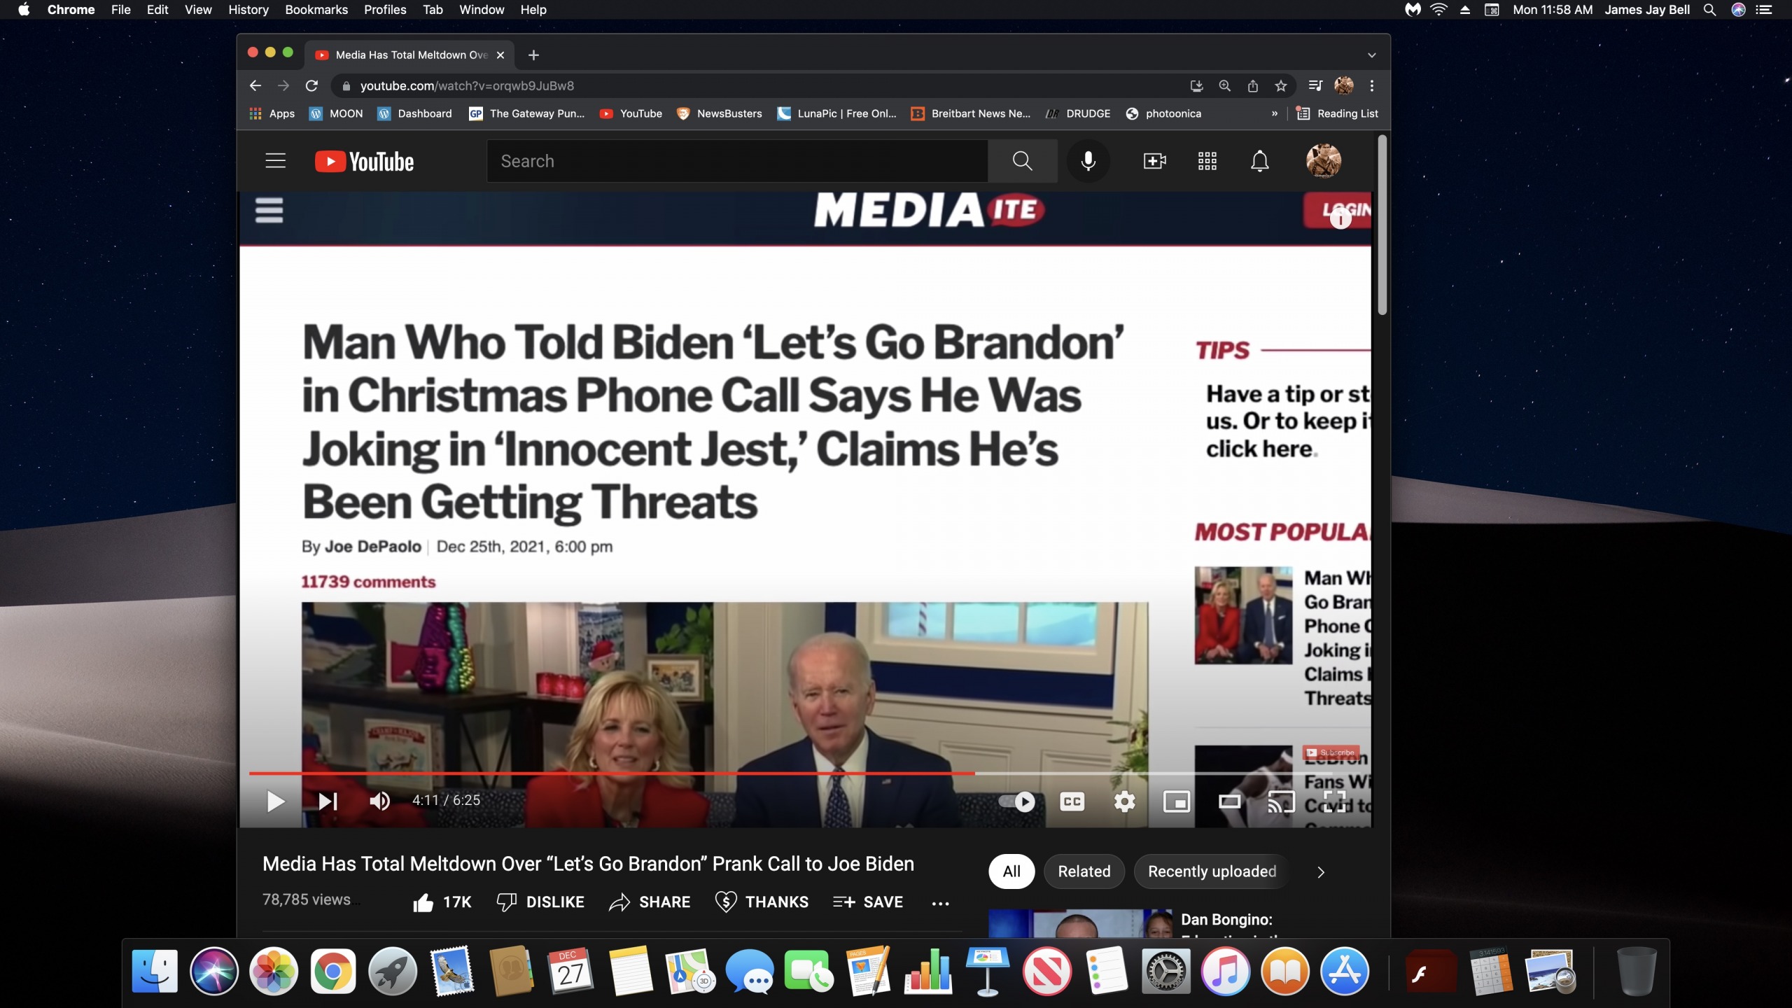1792x1008 pixels.
Task: Start voice search with microphone icon
Action: (x=1088, y=161)
